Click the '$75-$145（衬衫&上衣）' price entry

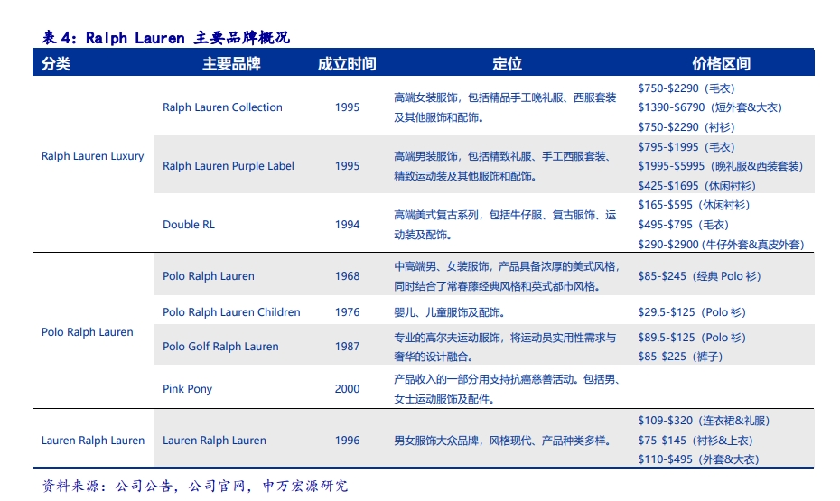click(x=695, y=441)
